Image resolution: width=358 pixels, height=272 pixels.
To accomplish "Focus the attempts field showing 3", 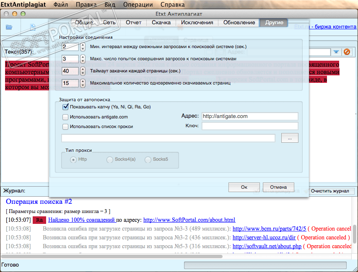I will coord(70,59).
